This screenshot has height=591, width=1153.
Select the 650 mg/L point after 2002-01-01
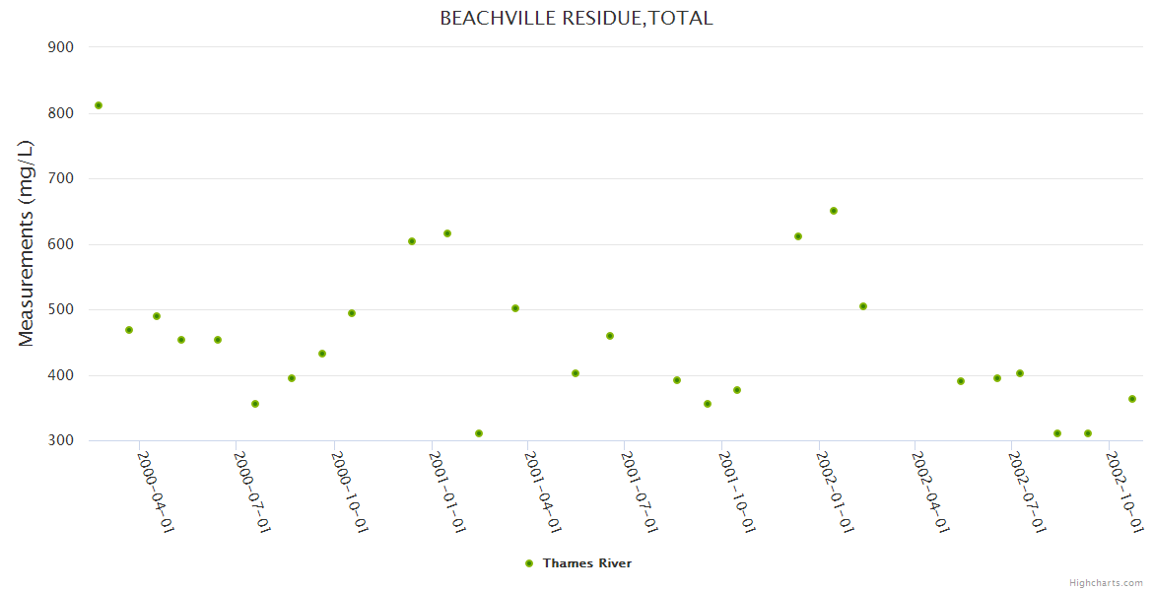(x=834, y=211)
